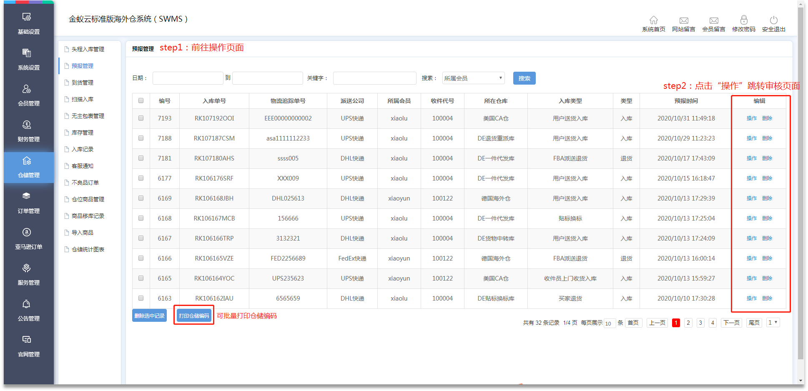Tick checkbox for record 6166
The width and height of the screenshot is (808, 391).
(x=141, y=258)
